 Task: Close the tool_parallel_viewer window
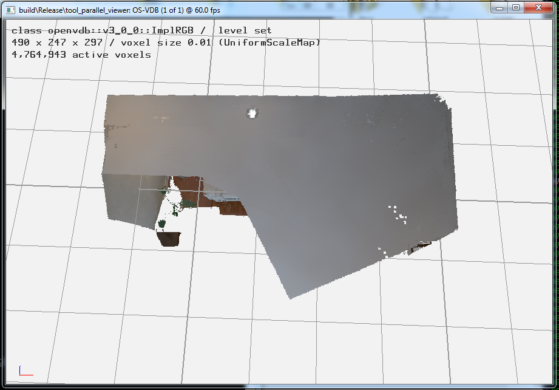[538, 8]
